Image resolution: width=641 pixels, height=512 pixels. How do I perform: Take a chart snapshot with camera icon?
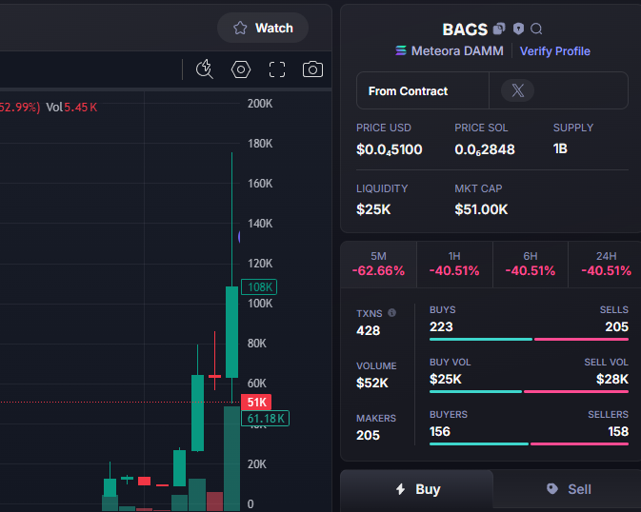coord(312,69)
